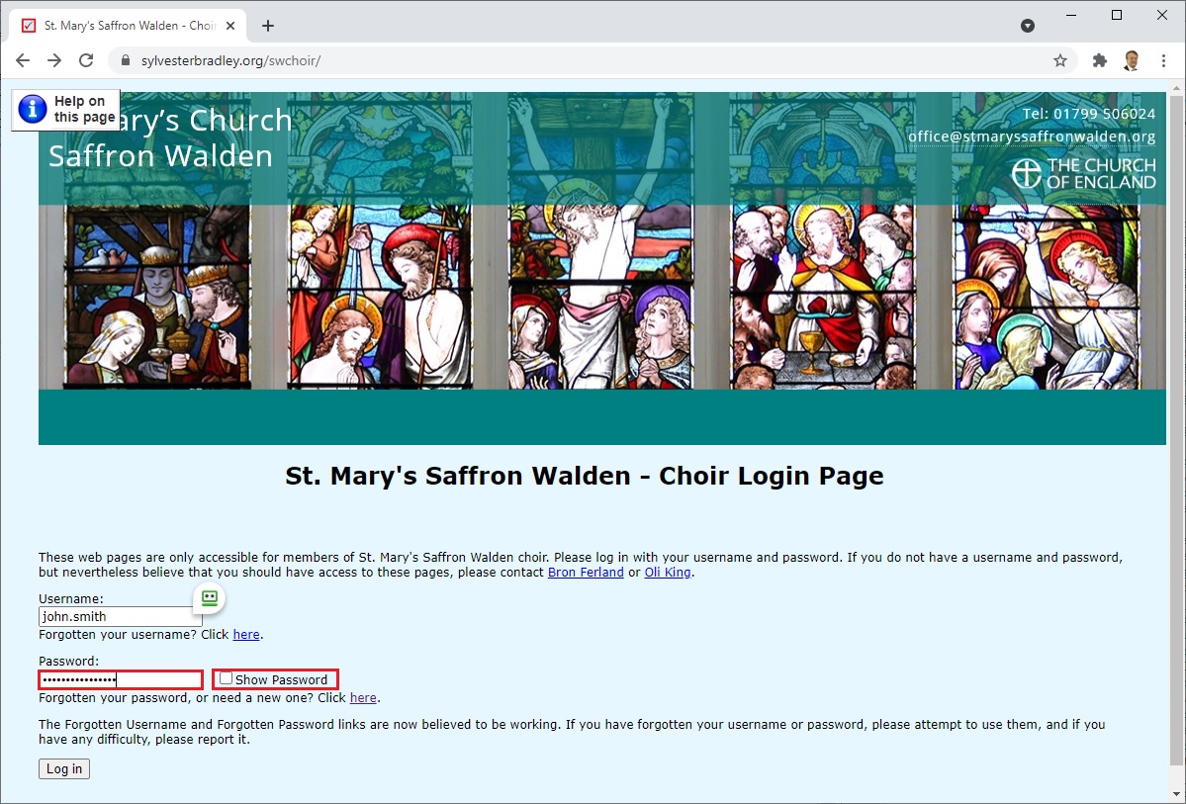
Task: Click 'here' link for forgotten username
Action: [246, 635]
